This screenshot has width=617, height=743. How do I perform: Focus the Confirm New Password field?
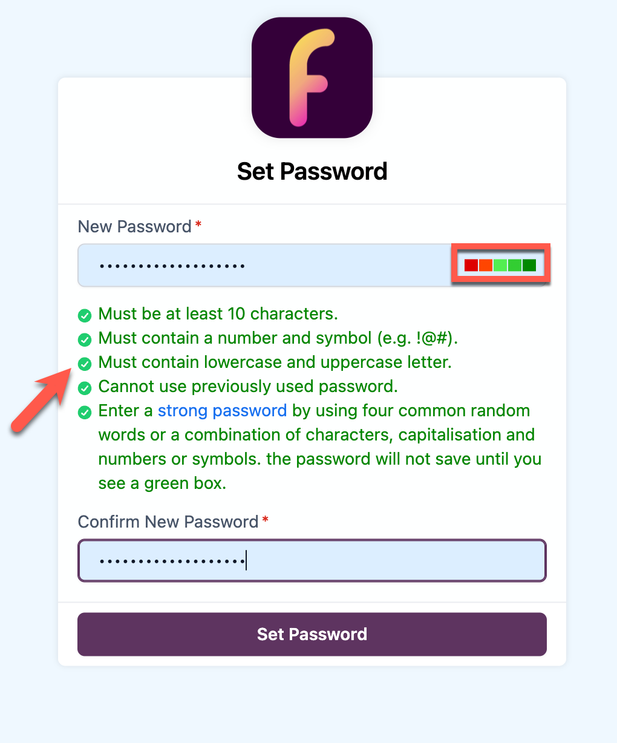312,560
